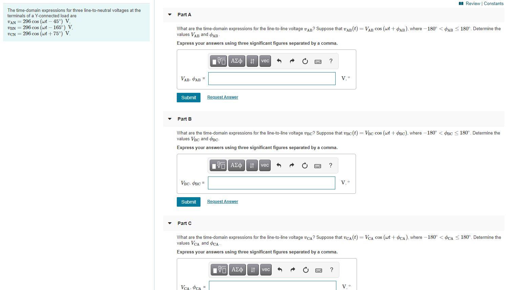
Task: Open the on-screen keyboard icon in Part A
Action: [x=318, y=61]
